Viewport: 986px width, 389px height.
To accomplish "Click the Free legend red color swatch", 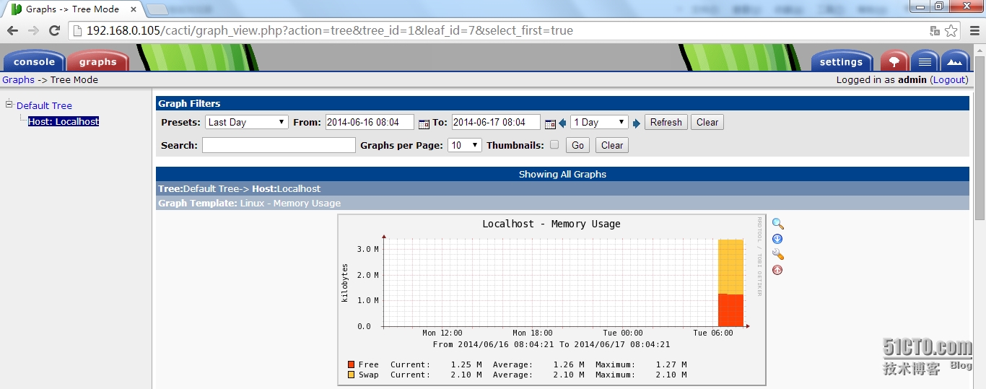I will 351,364.
